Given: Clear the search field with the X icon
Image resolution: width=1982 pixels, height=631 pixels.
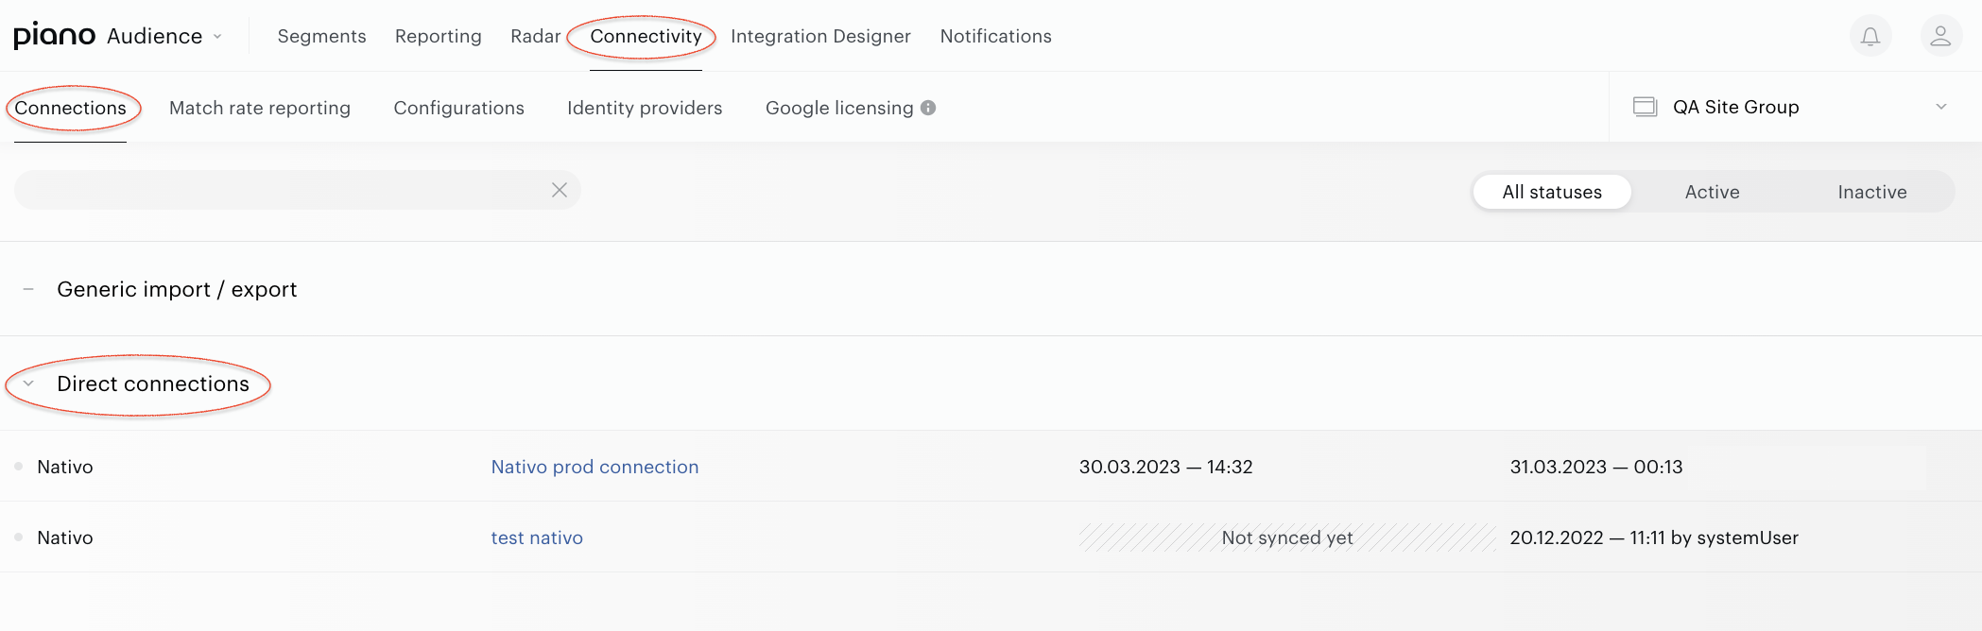Looking at the screenshot, I should 560,190.
